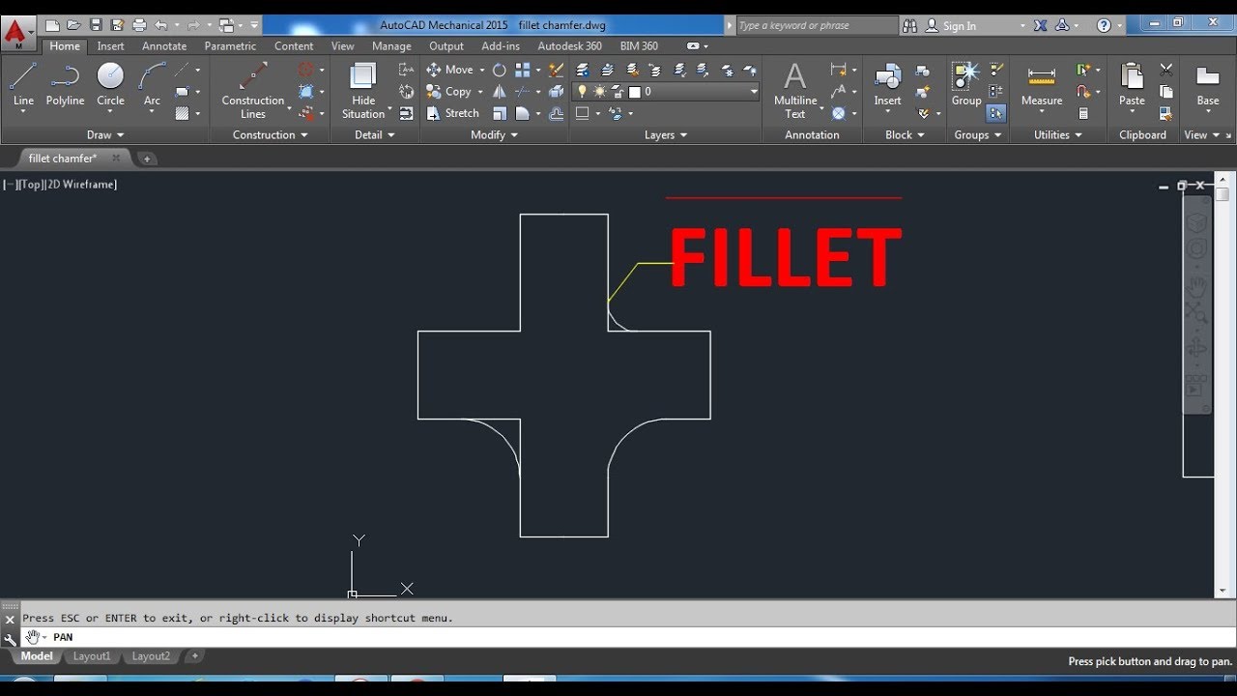Viewport: 1237px width, 696px height.
Task: Close the command line window X
Action: tap(10, 620)
